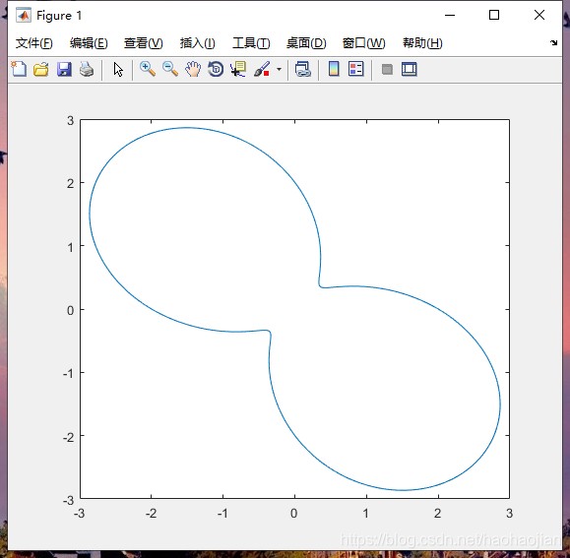
Task: Toggle the Data Cursor tool
Action: (238, 69)
